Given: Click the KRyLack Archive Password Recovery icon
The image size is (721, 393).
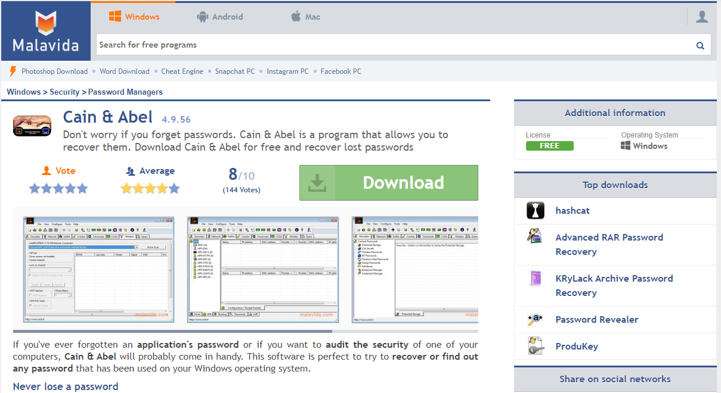Looking at the screenshot, I should pyautogui.click(x=536, y=278).
